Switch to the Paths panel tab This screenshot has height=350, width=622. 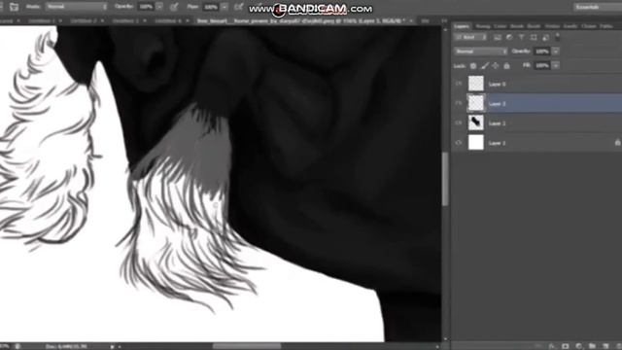606,26
